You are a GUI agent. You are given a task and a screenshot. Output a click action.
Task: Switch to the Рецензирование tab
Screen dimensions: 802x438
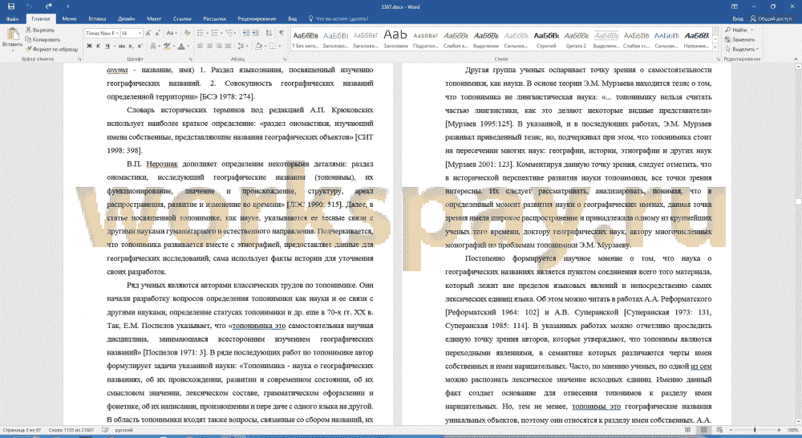tap(257, 19)
